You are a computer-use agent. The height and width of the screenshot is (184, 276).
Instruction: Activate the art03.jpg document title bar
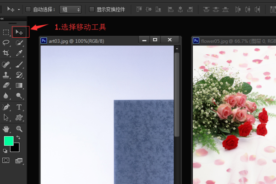(x=87, y=40)
